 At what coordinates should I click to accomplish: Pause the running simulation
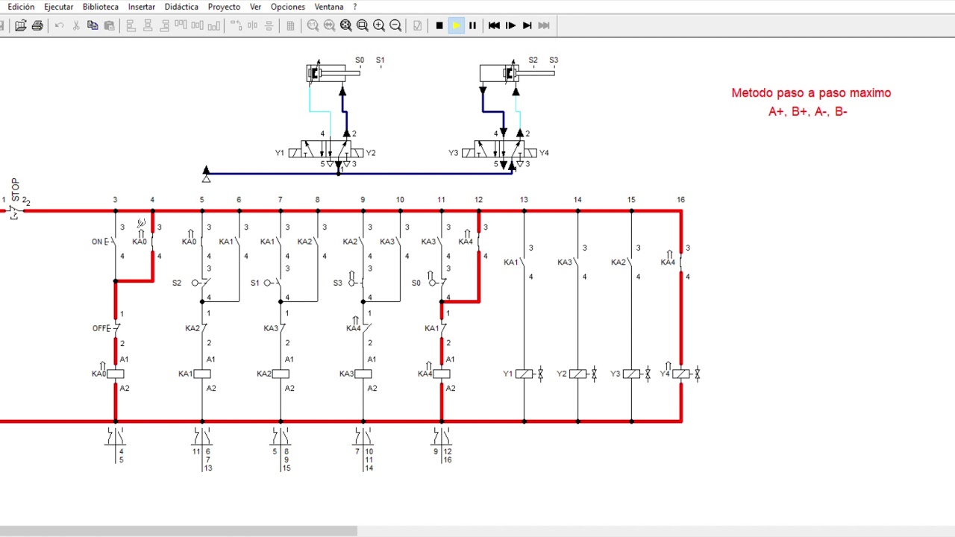click(472, 25)
